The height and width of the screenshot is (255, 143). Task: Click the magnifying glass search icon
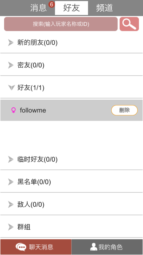click(129, 24)
